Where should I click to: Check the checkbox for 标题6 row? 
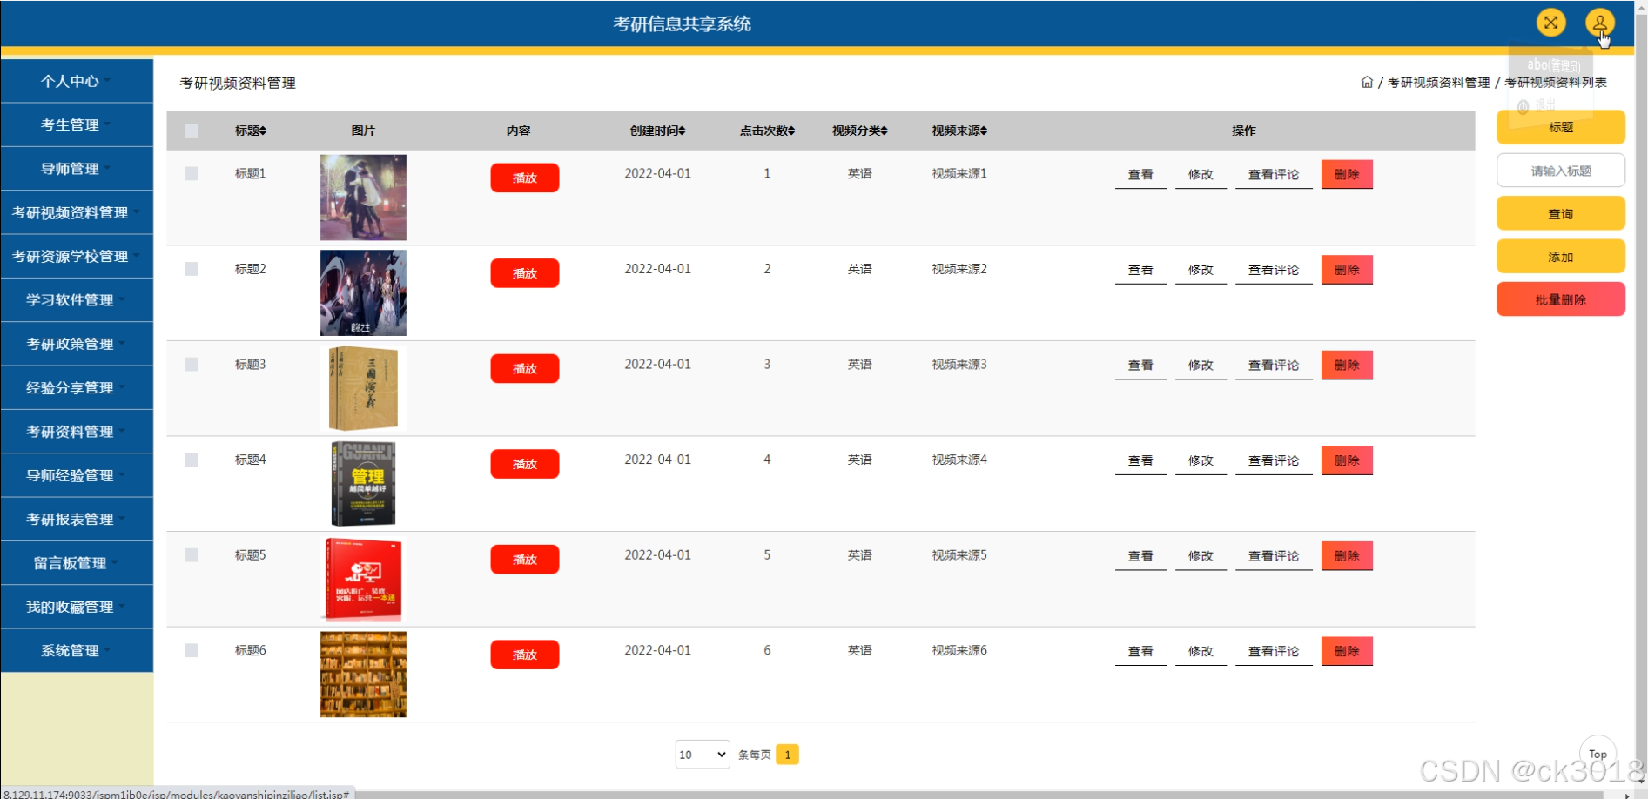tap(192, 650)
